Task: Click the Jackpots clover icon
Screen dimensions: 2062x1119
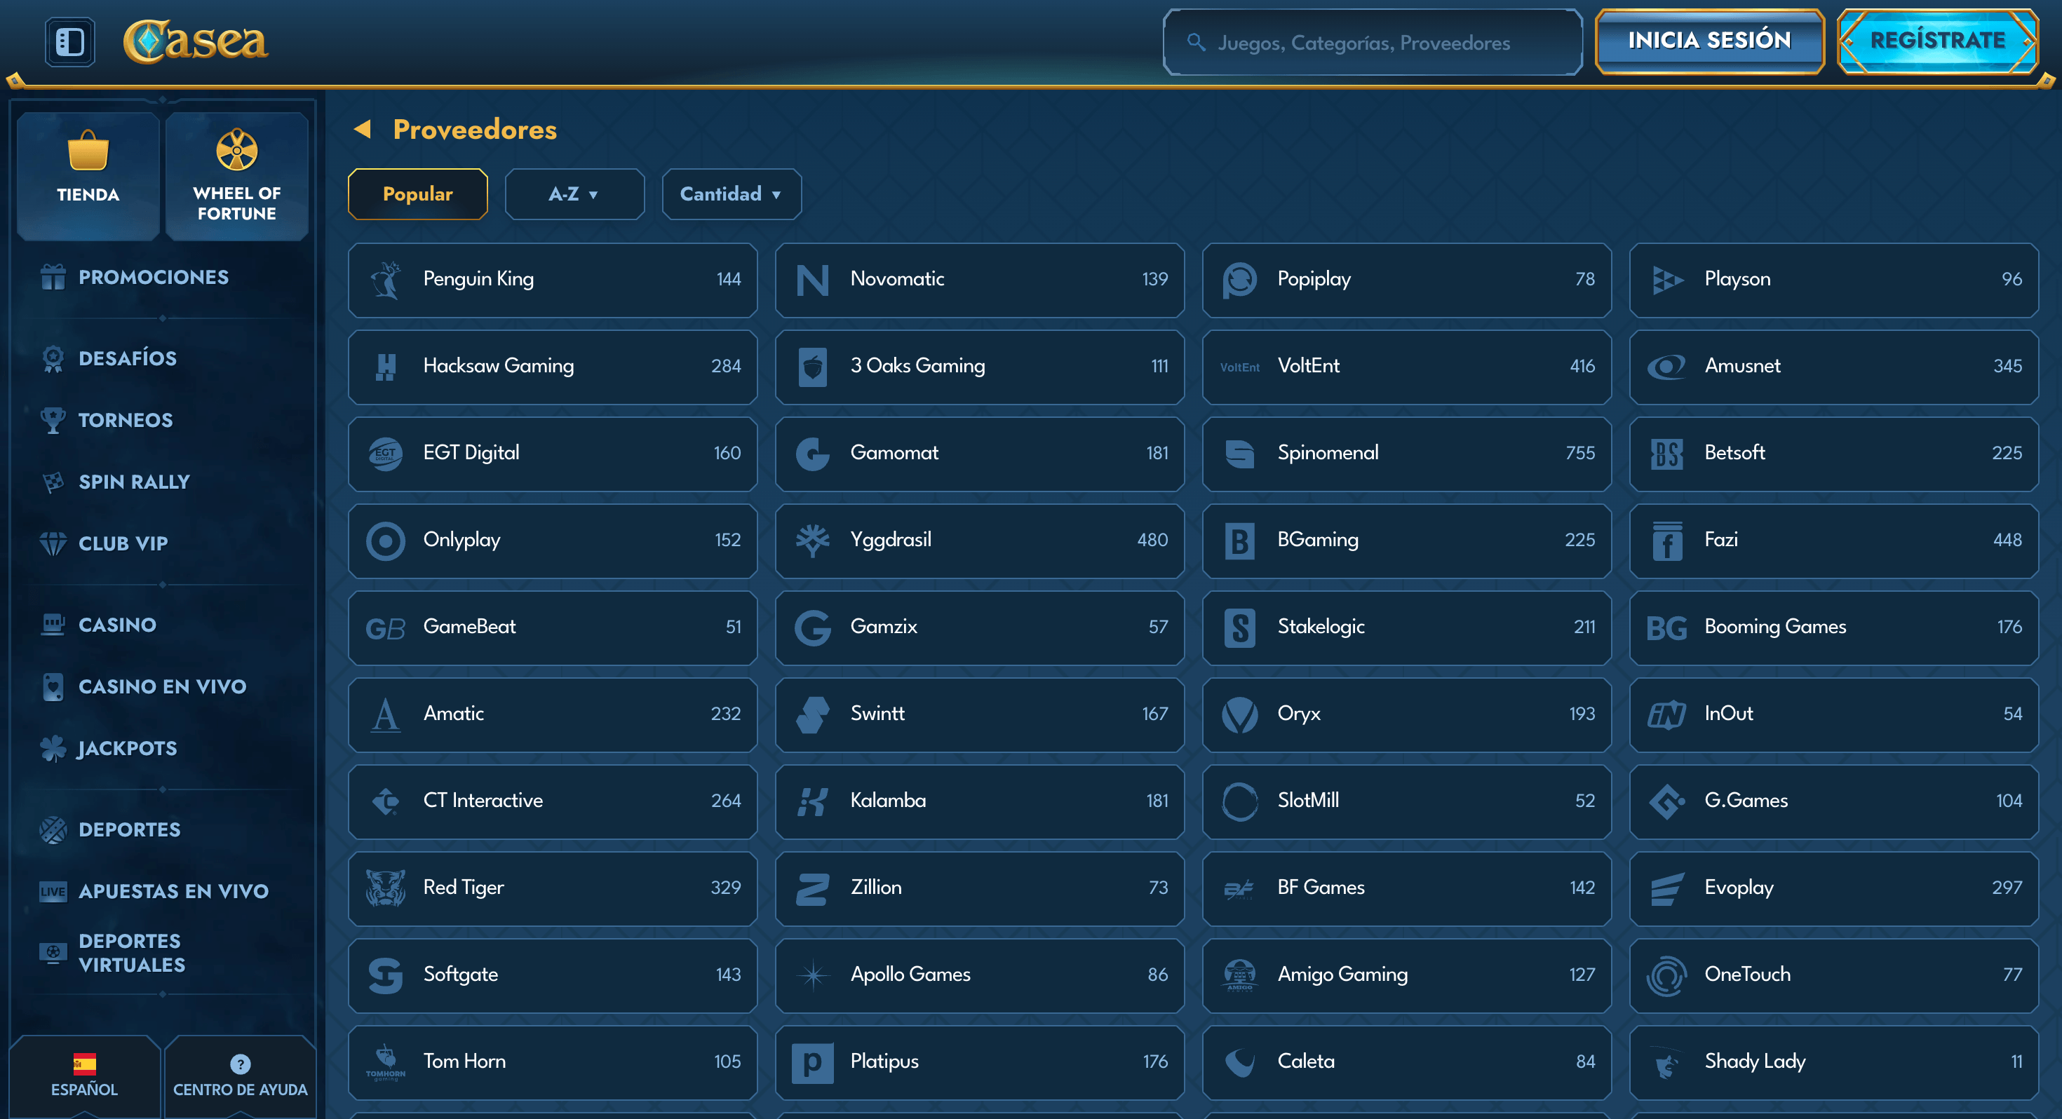Action: pos(53,748)
